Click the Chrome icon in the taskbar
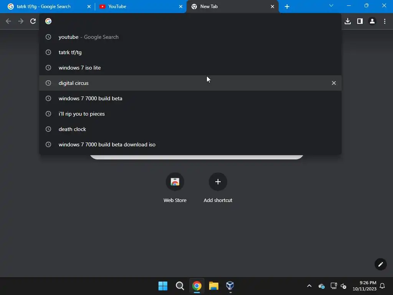The image size is (393, 295). 197,286
